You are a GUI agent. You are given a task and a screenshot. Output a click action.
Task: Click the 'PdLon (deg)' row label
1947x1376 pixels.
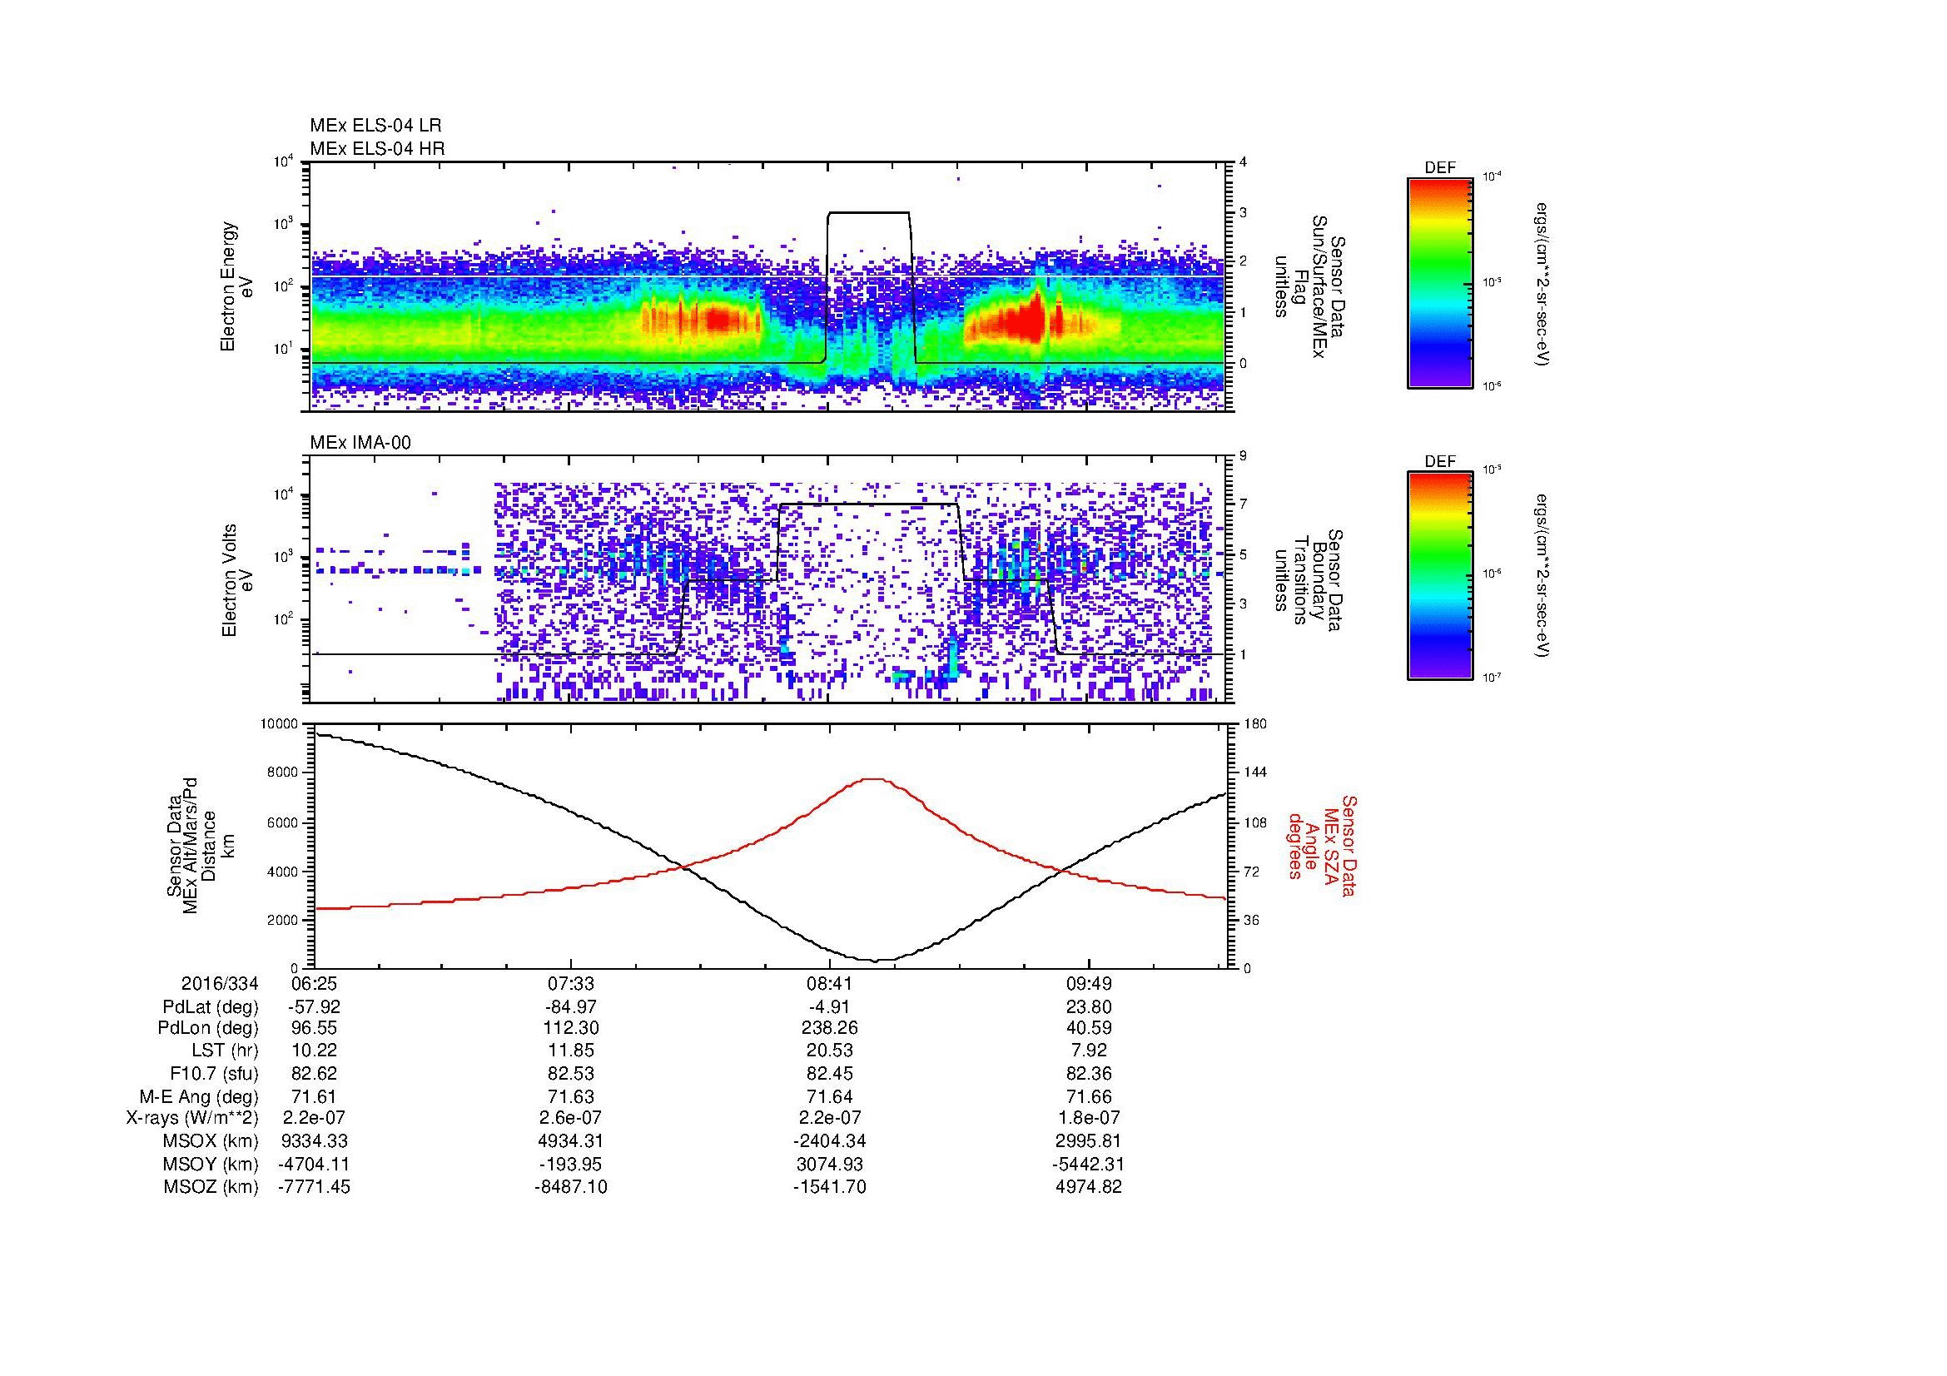coord(208,1028)
